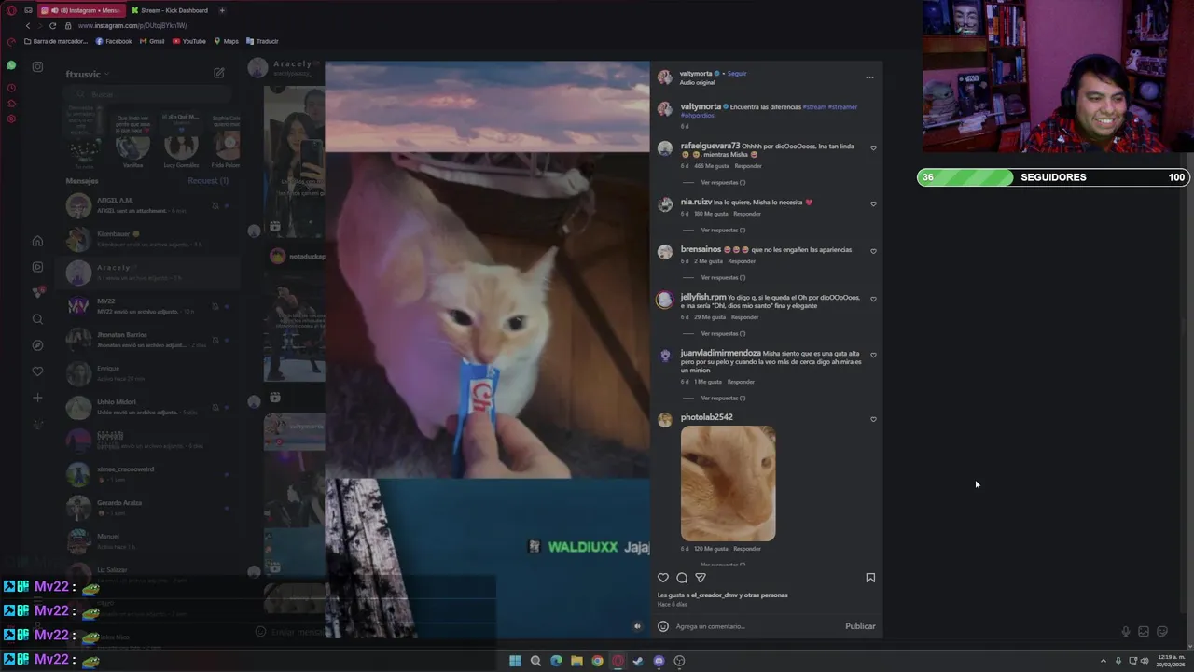Open the Gmail bookmark
The width and height of the screenshot is (1194, 672).
point(152,41)
